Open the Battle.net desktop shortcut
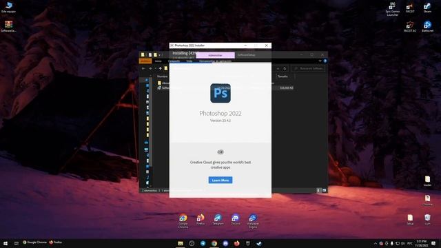 (427, 27)
